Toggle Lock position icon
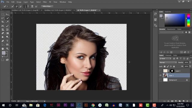The width and height of the screenshot is (192, 108). click(x=171, y=66)
